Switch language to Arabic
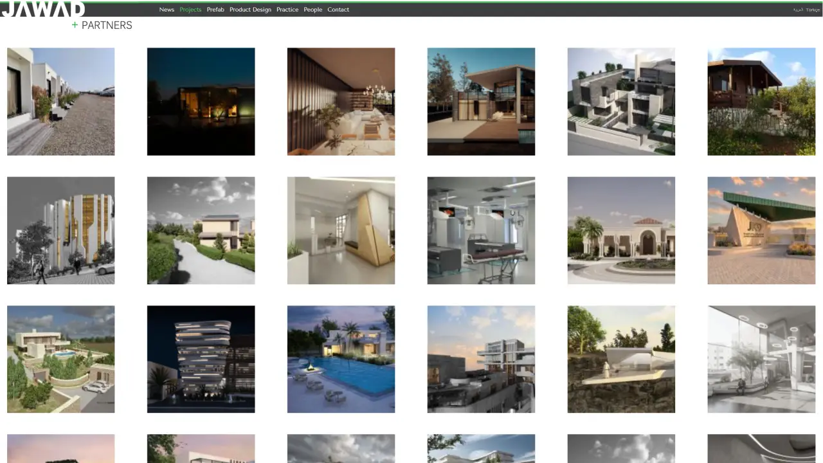The height and width of the screenshot is (463, 823). [x=798, y=10]
